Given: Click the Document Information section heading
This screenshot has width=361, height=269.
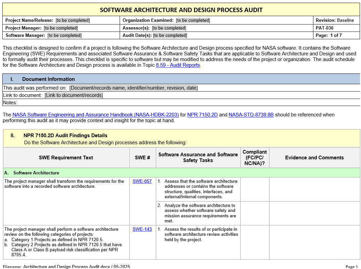Looking at the screenshot, I should pyautogui.click(x=48, y=79).
